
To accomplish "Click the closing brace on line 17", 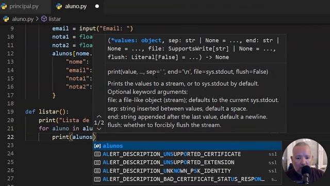I will click(x=54, y=95).
